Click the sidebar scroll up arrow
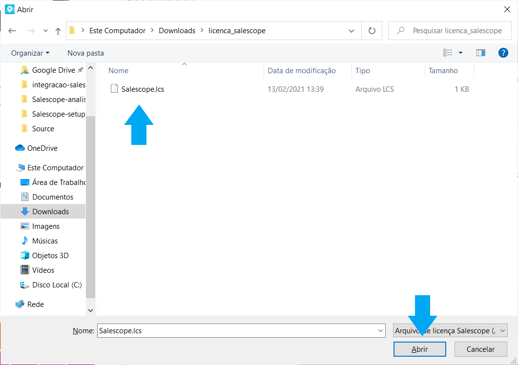This screenshot has height=365, width=518. click(90, 68)
